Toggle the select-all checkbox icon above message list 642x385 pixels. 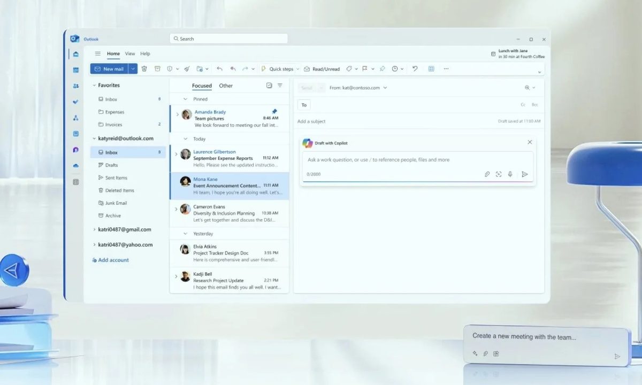click(x=269, y=86)
